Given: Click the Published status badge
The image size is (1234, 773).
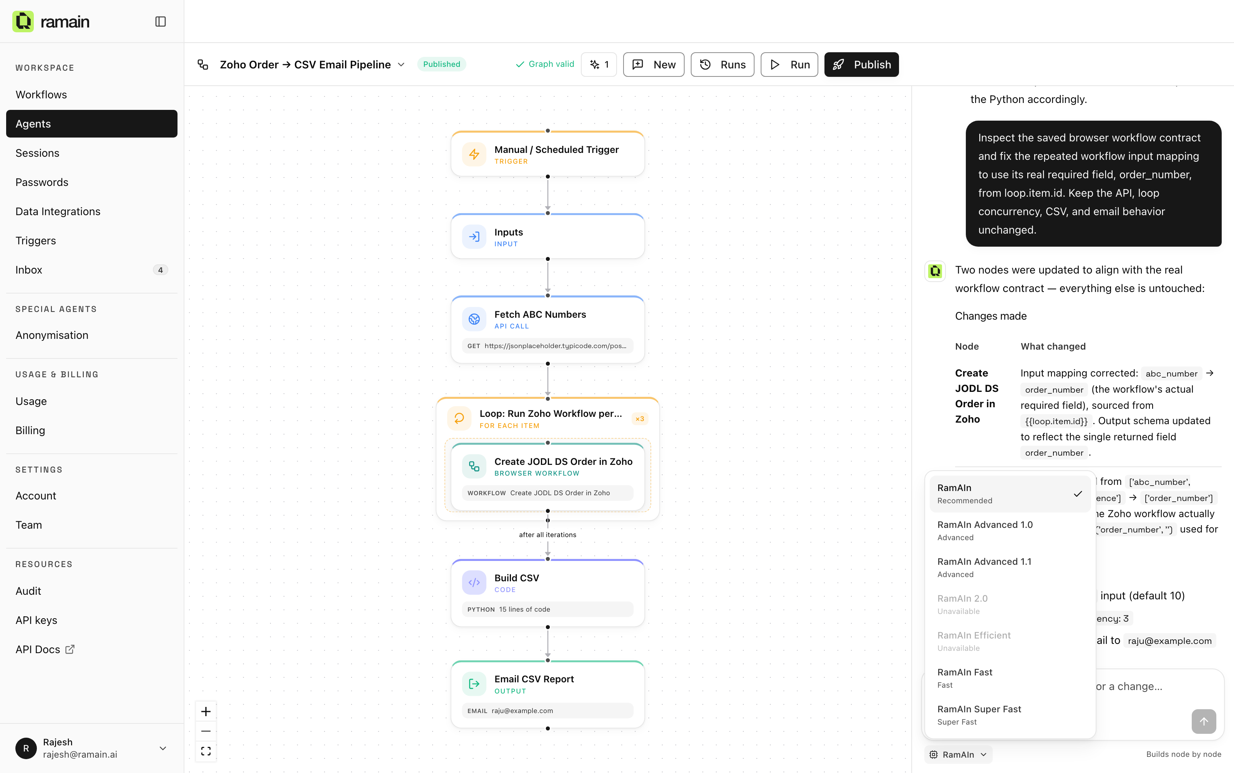Looking at the screenshot, I should coord(442,64).
